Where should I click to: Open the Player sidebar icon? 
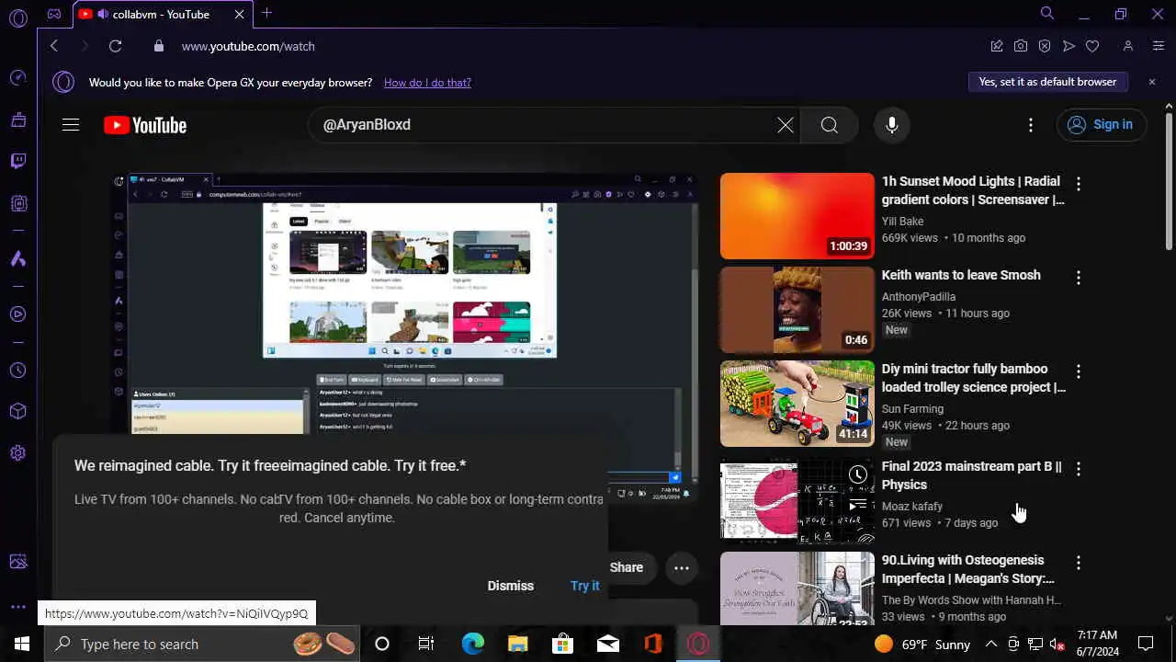click(x=18, y=314)
